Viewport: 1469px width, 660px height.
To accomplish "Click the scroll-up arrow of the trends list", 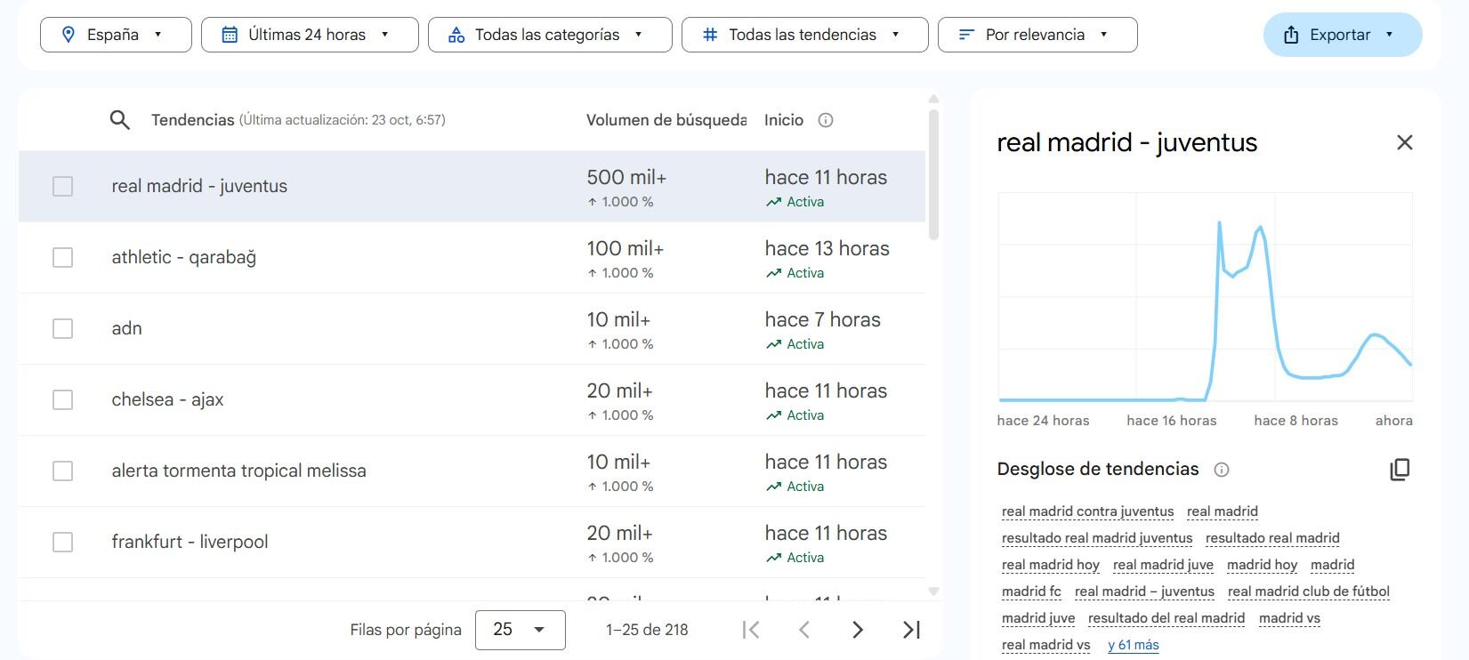I will click(x=933, y=99).
